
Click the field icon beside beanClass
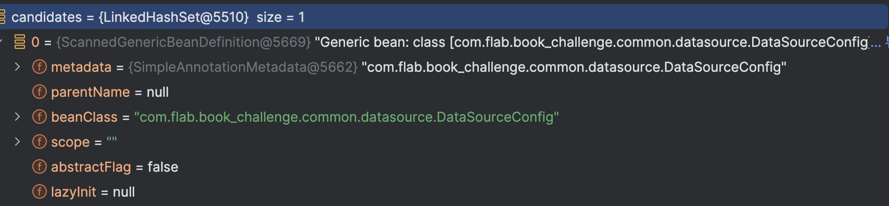39,117
